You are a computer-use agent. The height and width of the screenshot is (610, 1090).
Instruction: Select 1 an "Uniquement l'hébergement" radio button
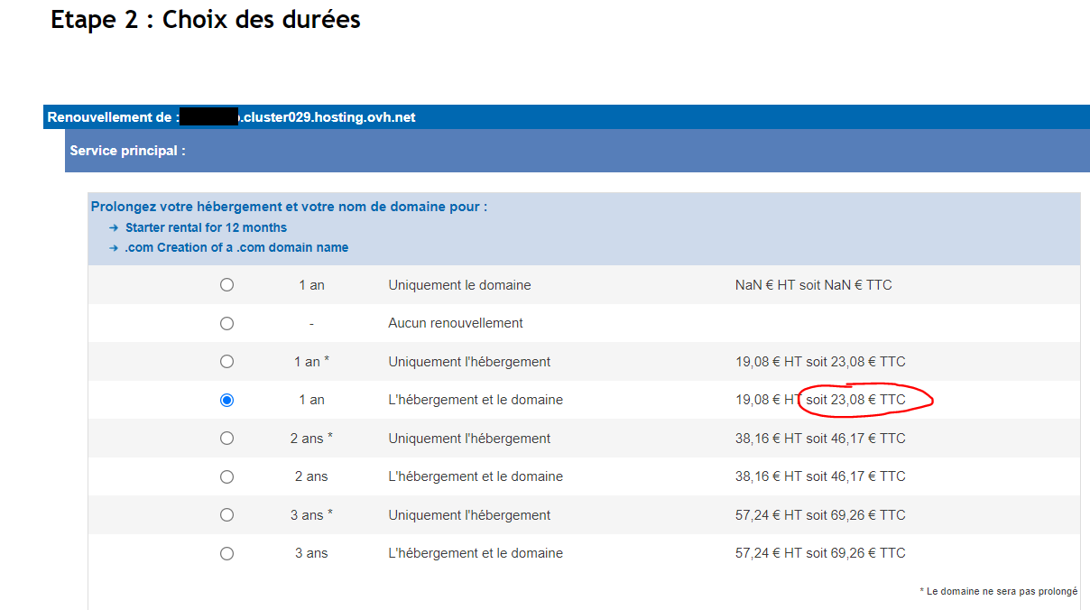226,362
